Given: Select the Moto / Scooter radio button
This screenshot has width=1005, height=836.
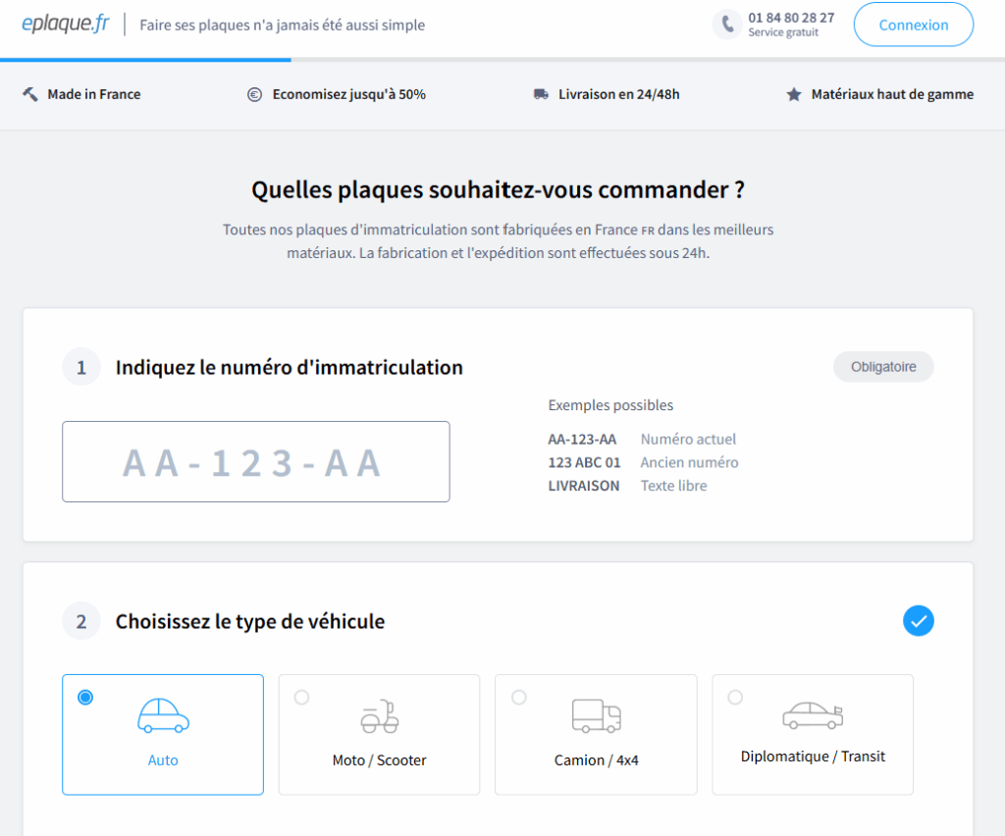Looking at the screenshot, I should tap(301, 698).
